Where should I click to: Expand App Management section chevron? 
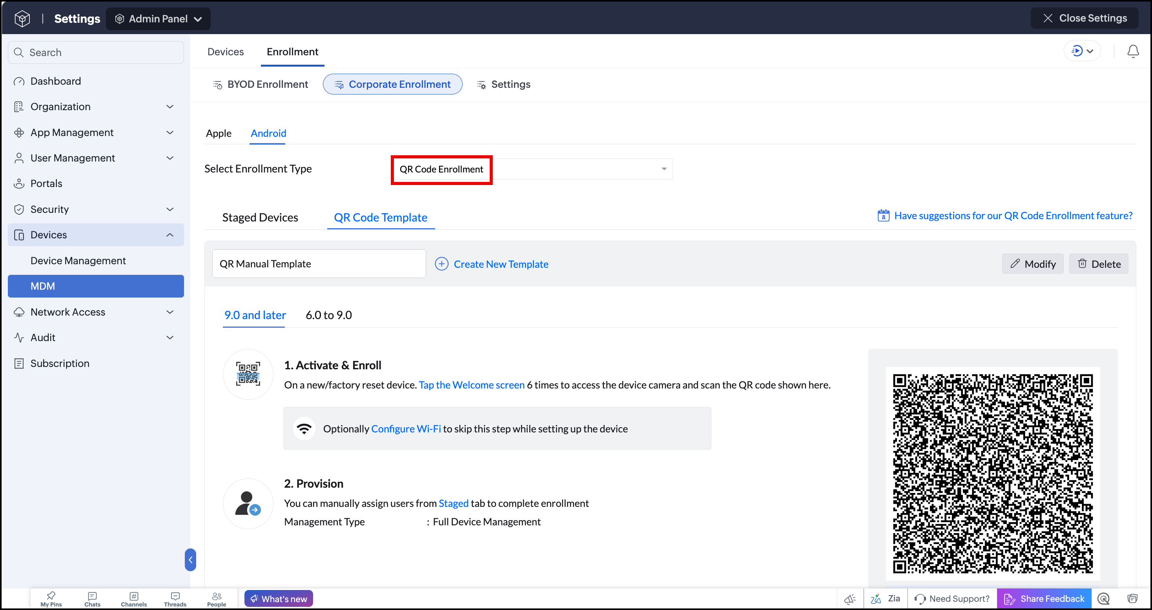(170, 132)
